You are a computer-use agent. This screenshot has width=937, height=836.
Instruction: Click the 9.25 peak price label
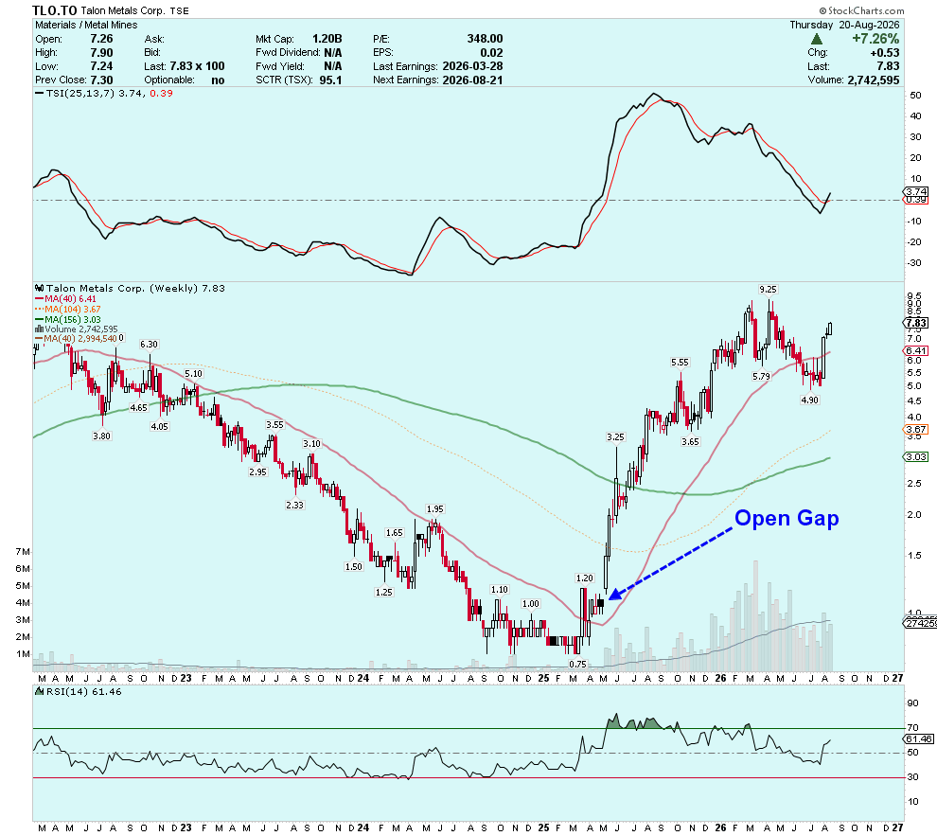click(768, 289)
